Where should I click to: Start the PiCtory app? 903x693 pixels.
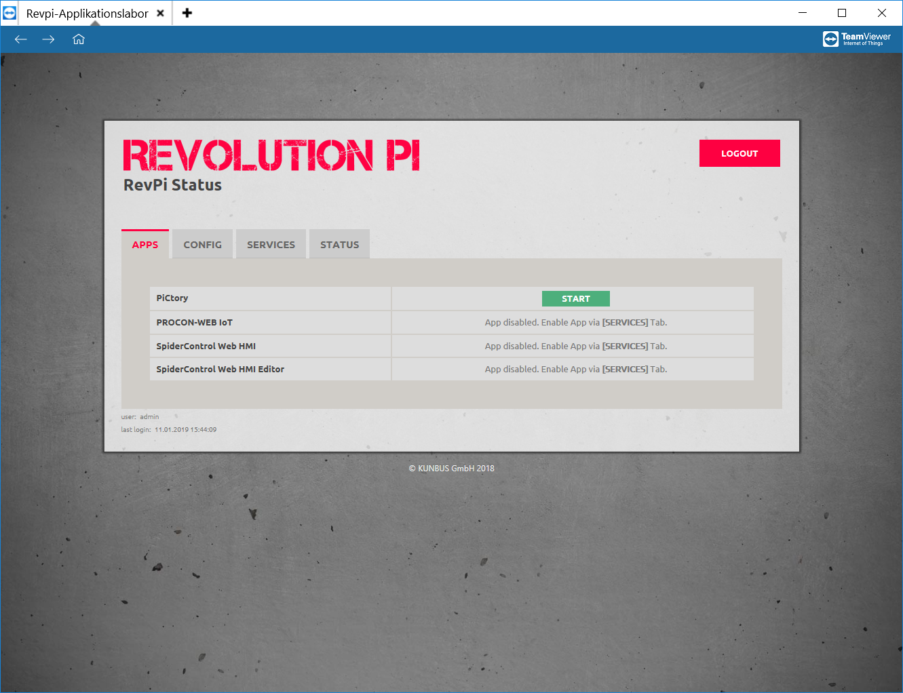point(576,298)
